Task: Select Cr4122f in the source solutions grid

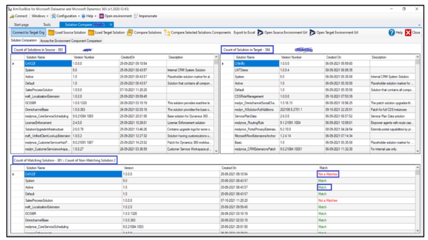Action: tap(48, 64)
